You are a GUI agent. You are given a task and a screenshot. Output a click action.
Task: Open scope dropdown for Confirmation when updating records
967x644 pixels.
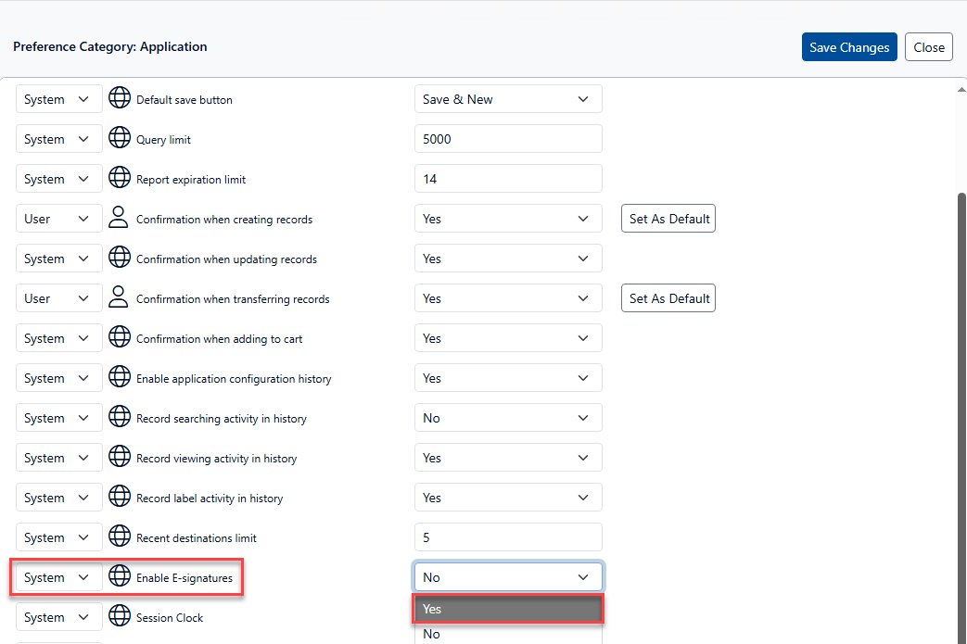(59, 259)
